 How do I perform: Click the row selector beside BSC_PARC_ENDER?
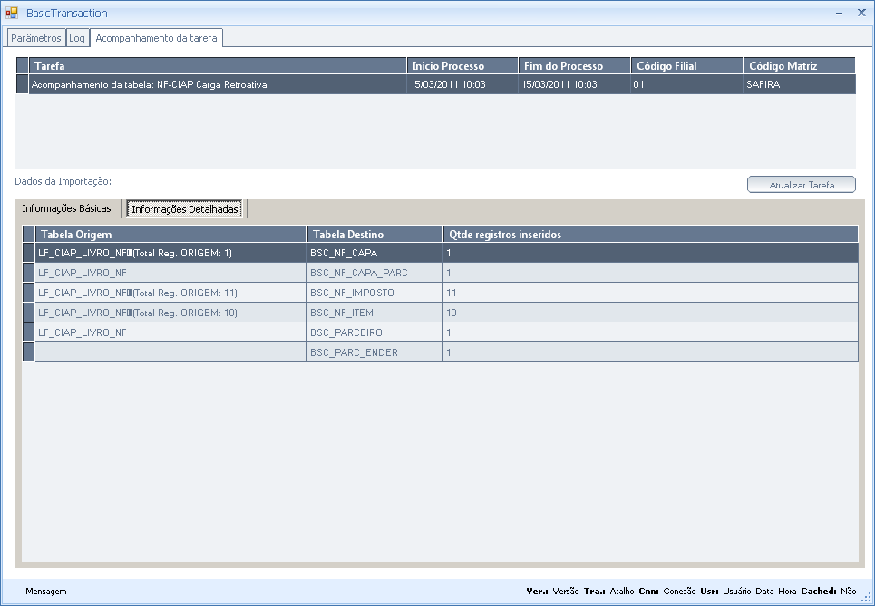coord(28,352)
